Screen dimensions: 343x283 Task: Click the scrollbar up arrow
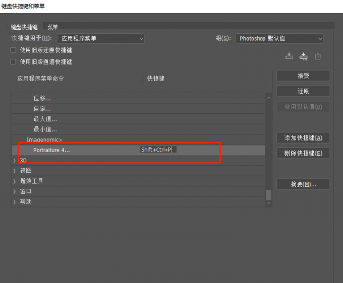269,98
